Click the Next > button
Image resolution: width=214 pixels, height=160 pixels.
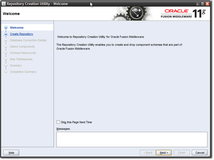pos(164,153)
